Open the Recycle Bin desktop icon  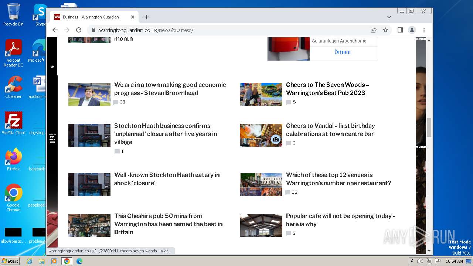tap(13, 15)
